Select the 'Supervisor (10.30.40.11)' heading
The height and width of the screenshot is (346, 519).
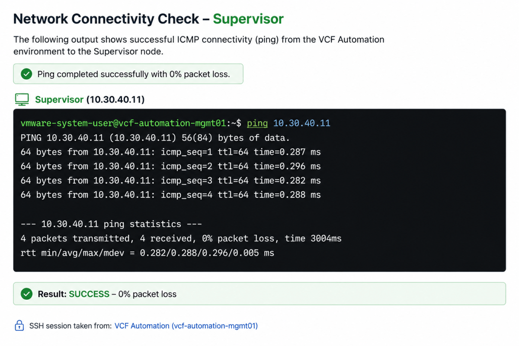tap(90, 99)
